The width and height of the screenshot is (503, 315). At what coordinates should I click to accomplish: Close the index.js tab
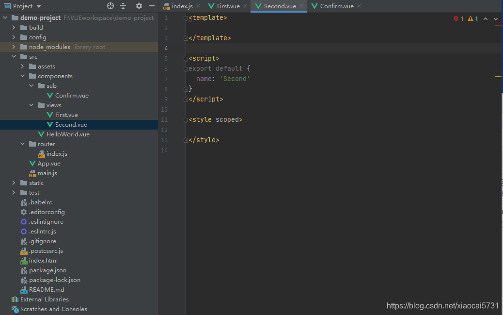tap(198, 6)
